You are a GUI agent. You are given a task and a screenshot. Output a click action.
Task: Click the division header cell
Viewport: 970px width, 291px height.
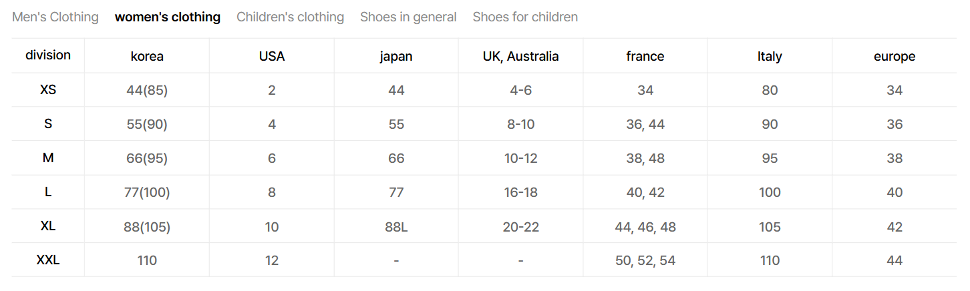click(x=48, y=55)
